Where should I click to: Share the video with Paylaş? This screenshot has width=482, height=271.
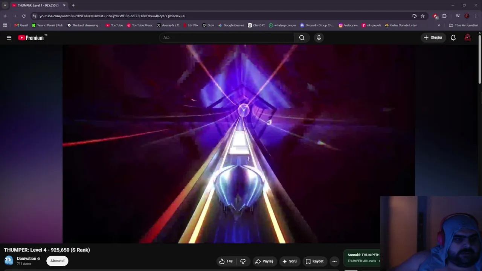(264, 261)
